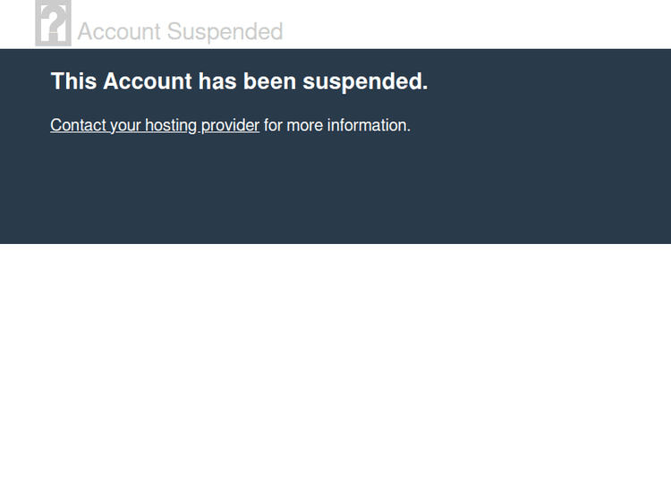Click the word "more" after the link
The height and width of the screenshot is (503, 671).
(305, 125)
